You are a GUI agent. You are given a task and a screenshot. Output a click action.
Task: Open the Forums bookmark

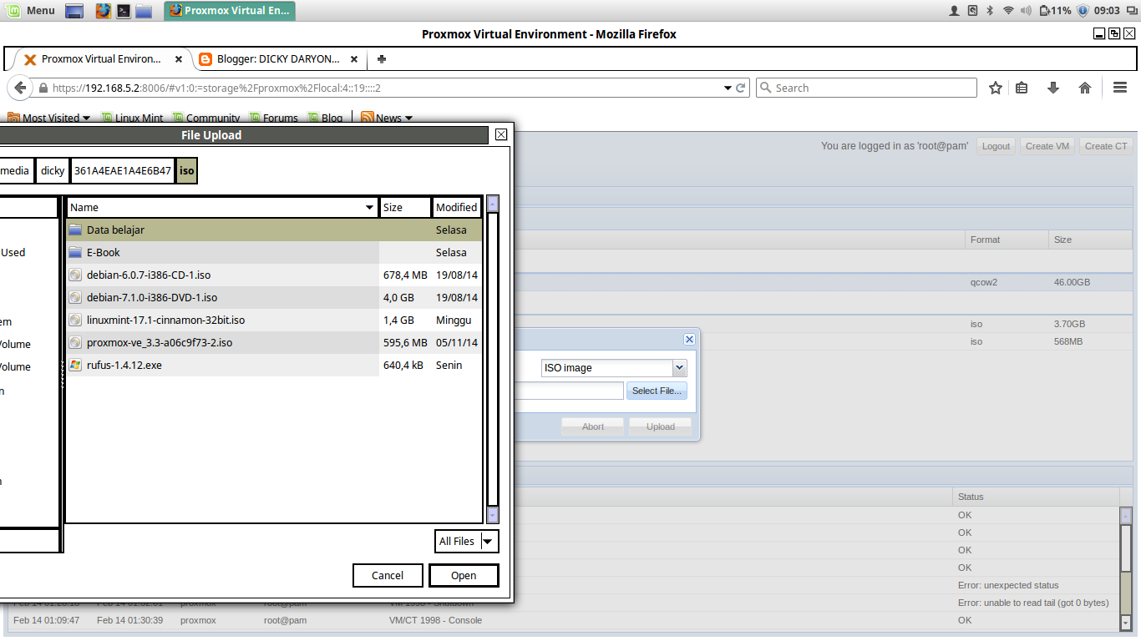(x=273, y=118)
